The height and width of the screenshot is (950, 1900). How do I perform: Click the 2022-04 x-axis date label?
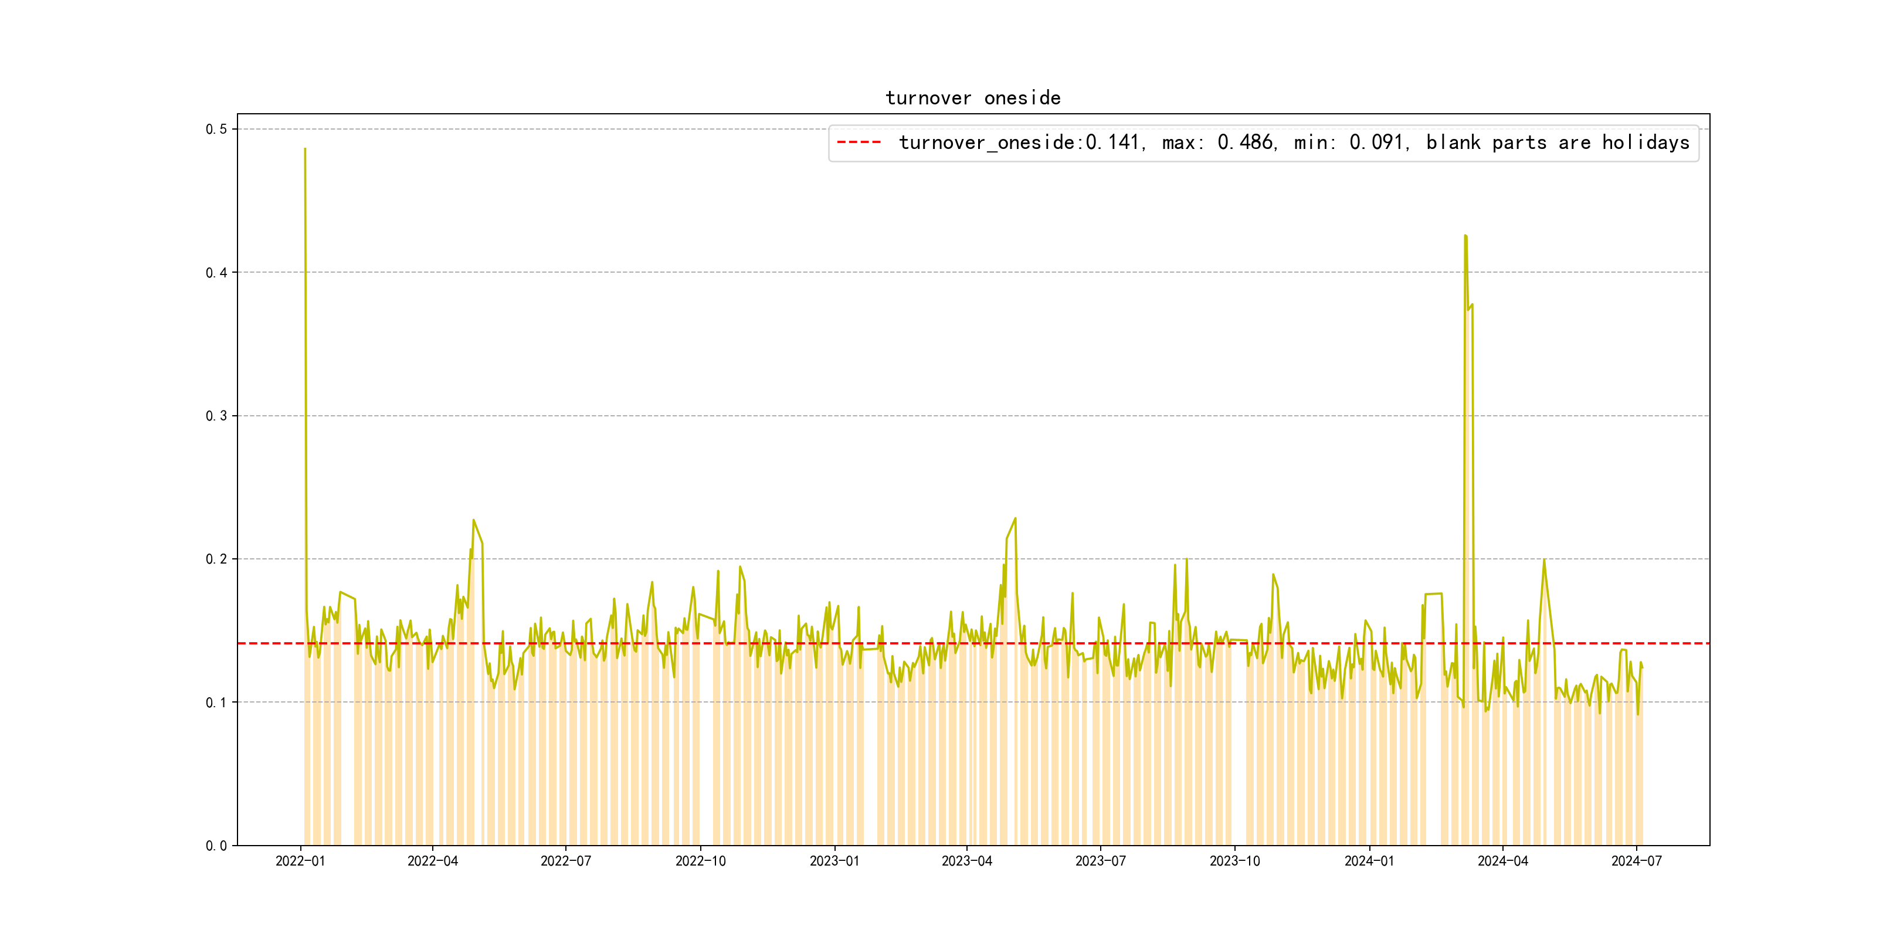click(x=432, y=861)
